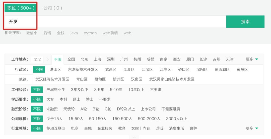Select 厦门 as work location

click(x=190, y=59)
